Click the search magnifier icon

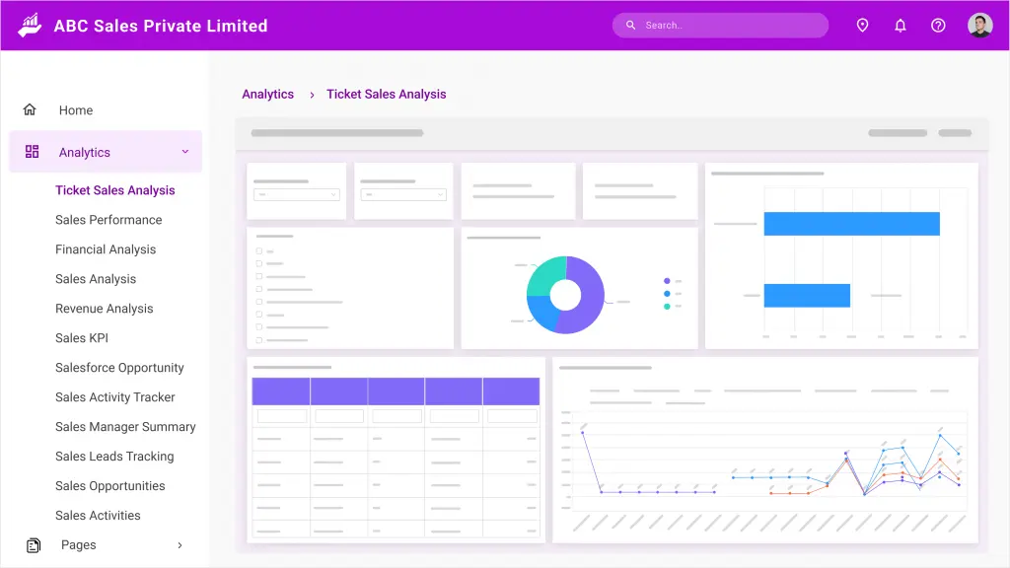pos(630,25)
